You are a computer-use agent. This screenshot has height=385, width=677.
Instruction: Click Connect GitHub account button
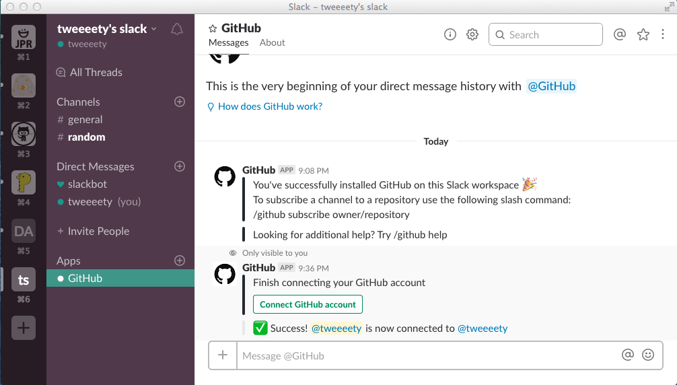[x=308, y=304]
